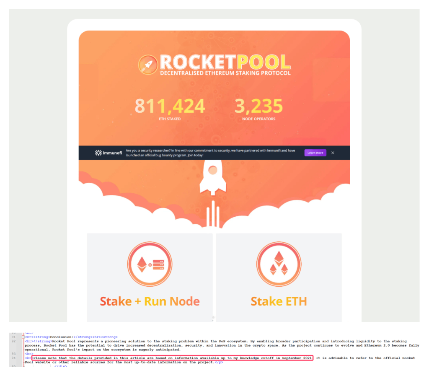Click the 3,235 node operators counter
The height and width of the screenshot is (376, 429).
point(258,106)
